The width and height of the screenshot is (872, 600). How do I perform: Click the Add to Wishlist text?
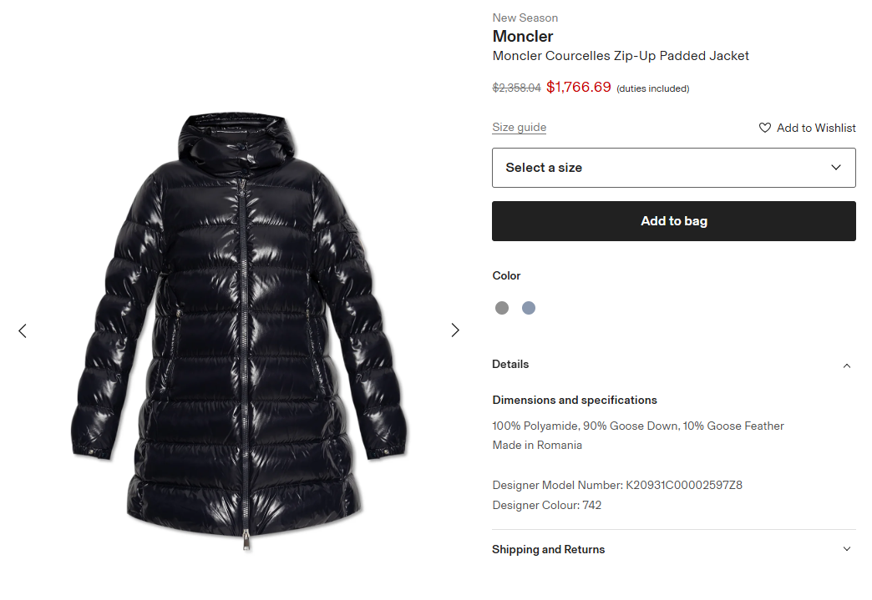pyautogui.click(x=816, y=128)
